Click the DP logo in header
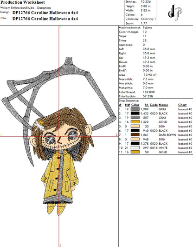Image resolution: width=193 pixels, height=247 pixels. (x=175, y=13)
